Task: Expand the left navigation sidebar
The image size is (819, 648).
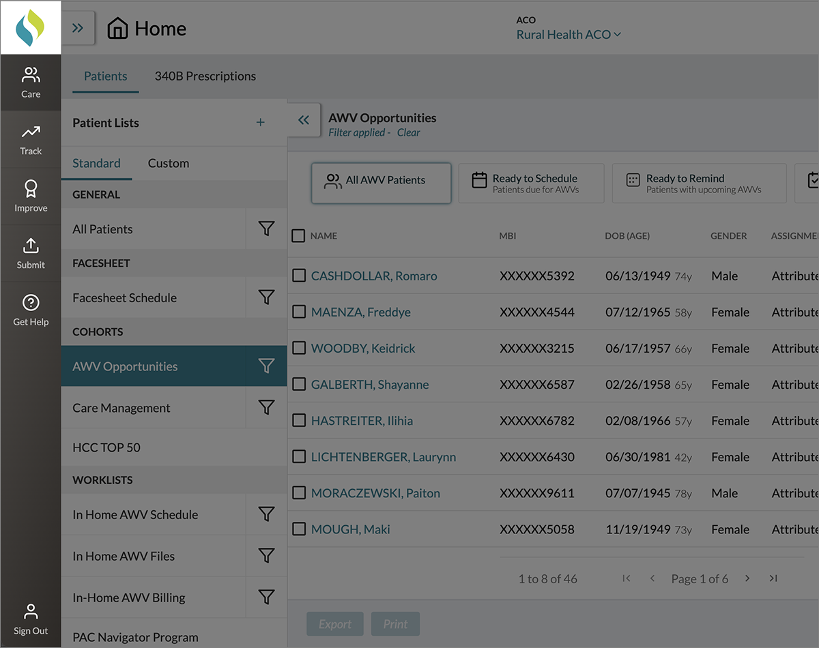Action: (78, 28)
